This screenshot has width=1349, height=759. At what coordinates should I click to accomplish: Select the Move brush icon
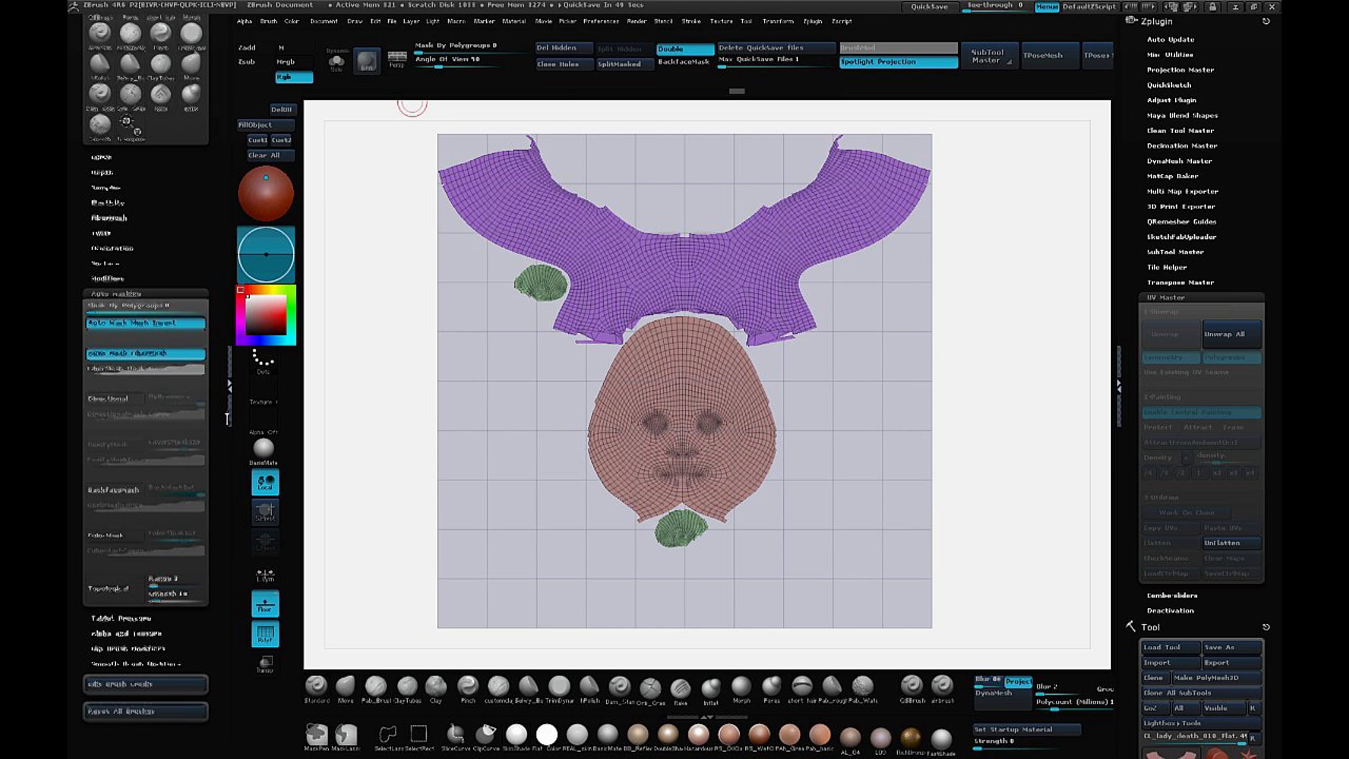click(345, 687)
